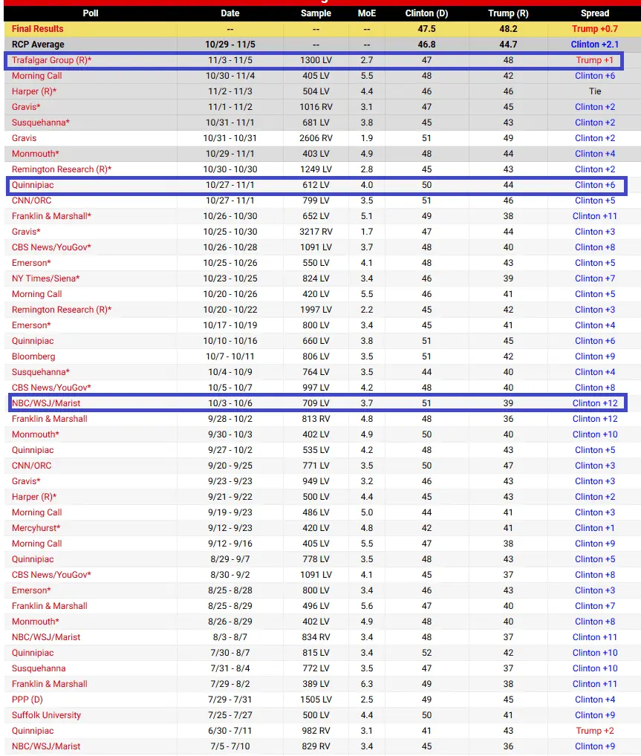Click Clinton +1 spread in Mercyhurst row
The image size is (641, 756).
pos(595,528)
